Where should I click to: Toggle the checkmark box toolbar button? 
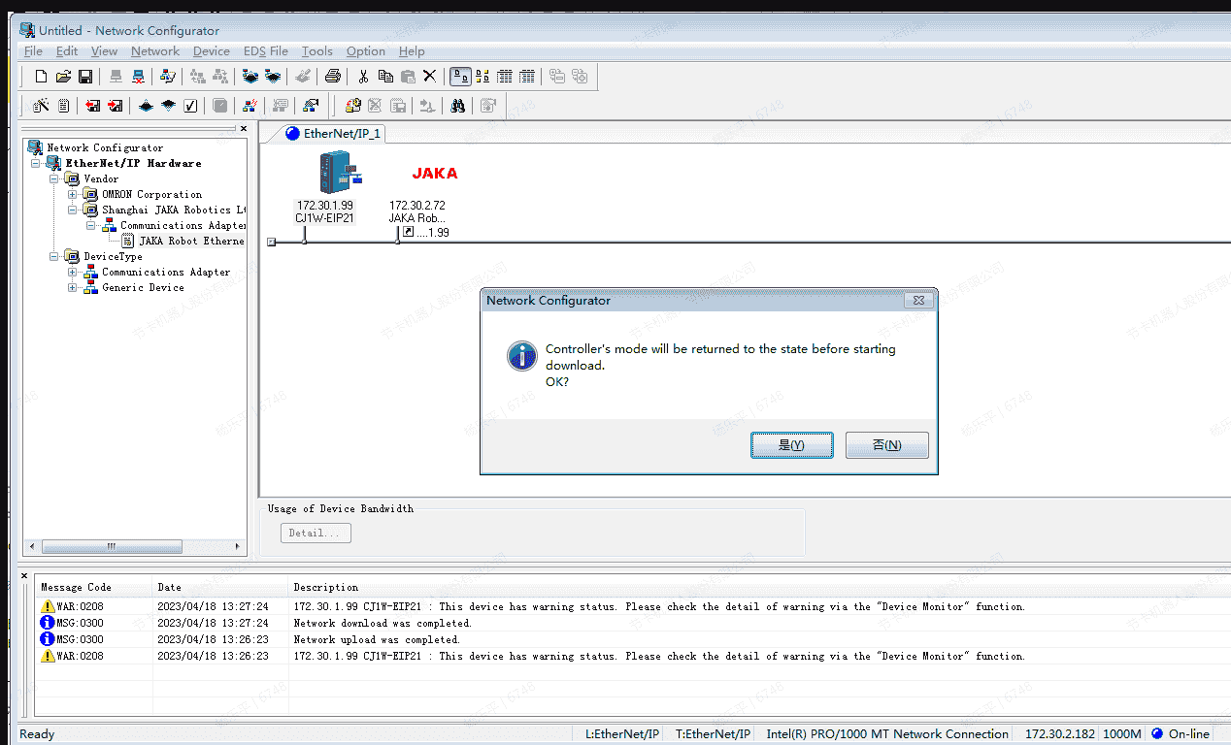pyautogui.click(x=191, y=106)
